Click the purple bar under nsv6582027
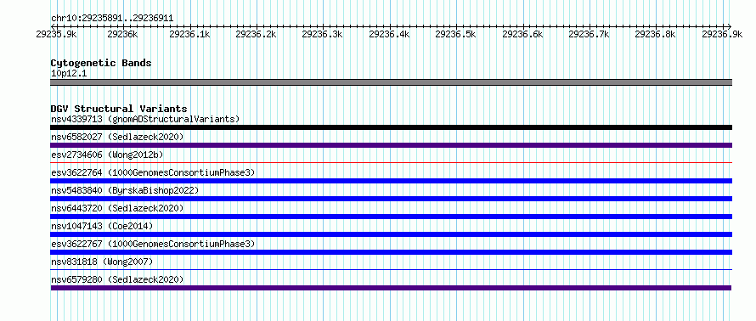The width and height of the screenshot is (756, 321). tap(391, 145)
